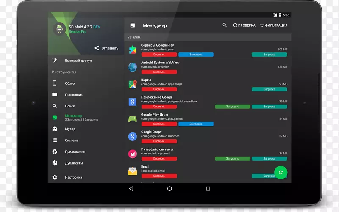Select the Email app title
Viewport: 339px width, 212px height.
(145, 167)
